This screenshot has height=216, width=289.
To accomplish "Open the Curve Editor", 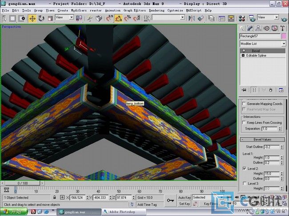I will (222, 18).
